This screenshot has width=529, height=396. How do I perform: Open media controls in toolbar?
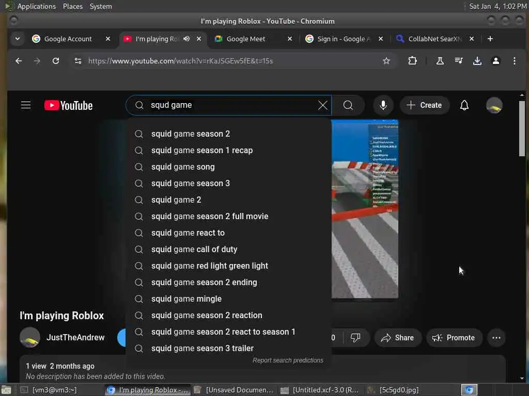[x=459, y=61]
